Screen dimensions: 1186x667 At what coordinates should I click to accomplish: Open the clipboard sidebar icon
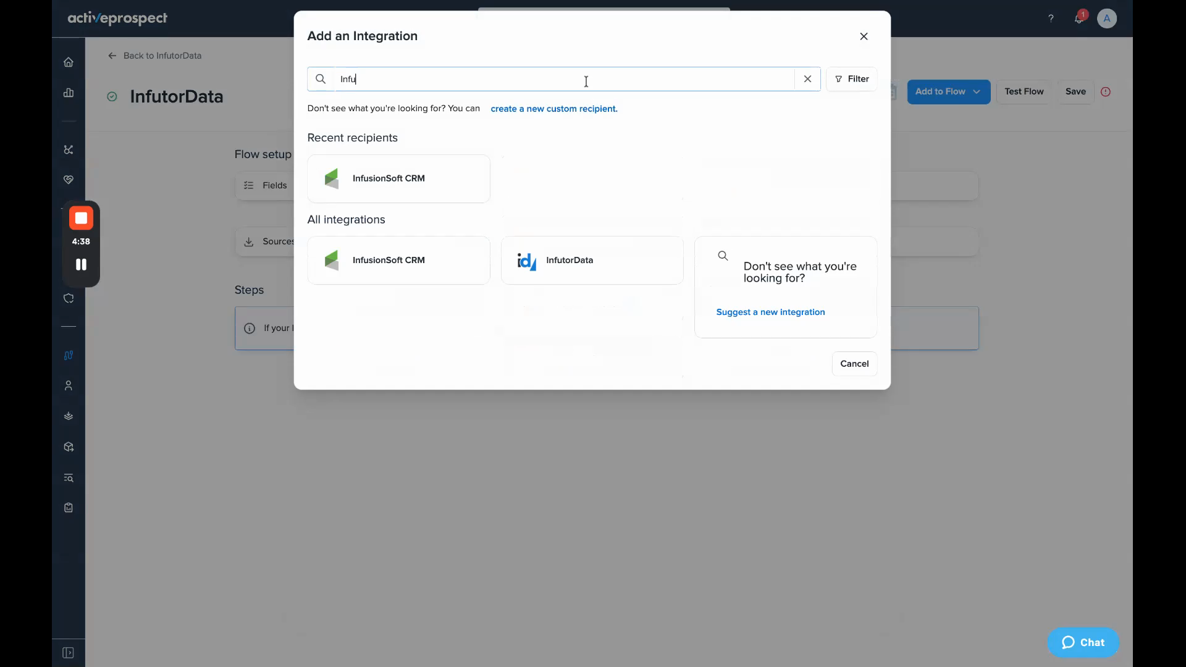69,508
